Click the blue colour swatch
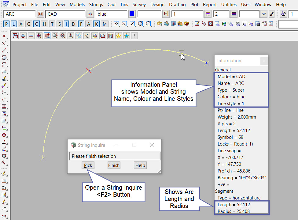 coord(132,14)
